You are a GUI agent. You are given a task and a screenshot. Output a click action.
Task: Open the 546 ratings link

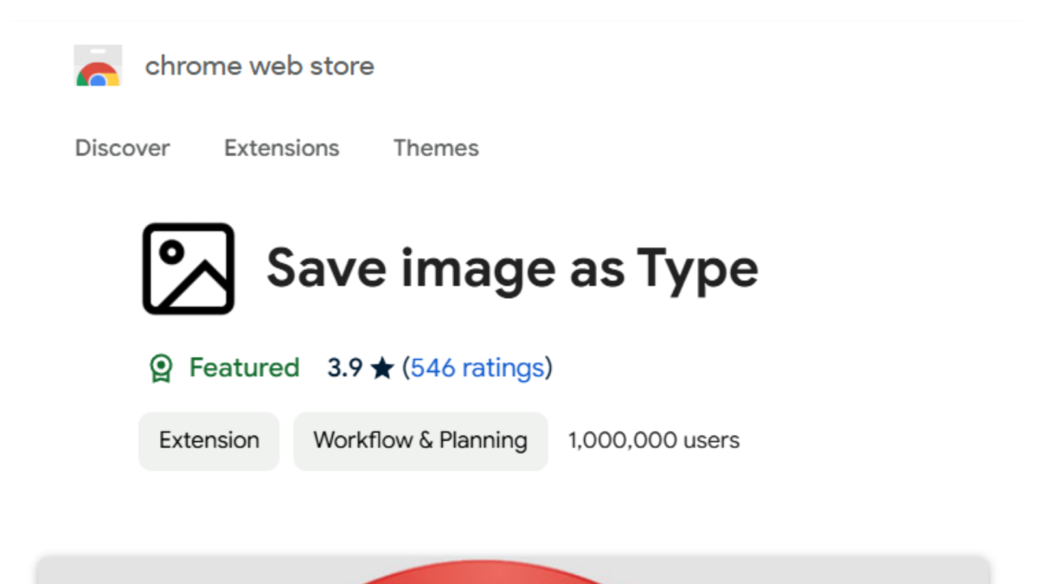point(477,368)
